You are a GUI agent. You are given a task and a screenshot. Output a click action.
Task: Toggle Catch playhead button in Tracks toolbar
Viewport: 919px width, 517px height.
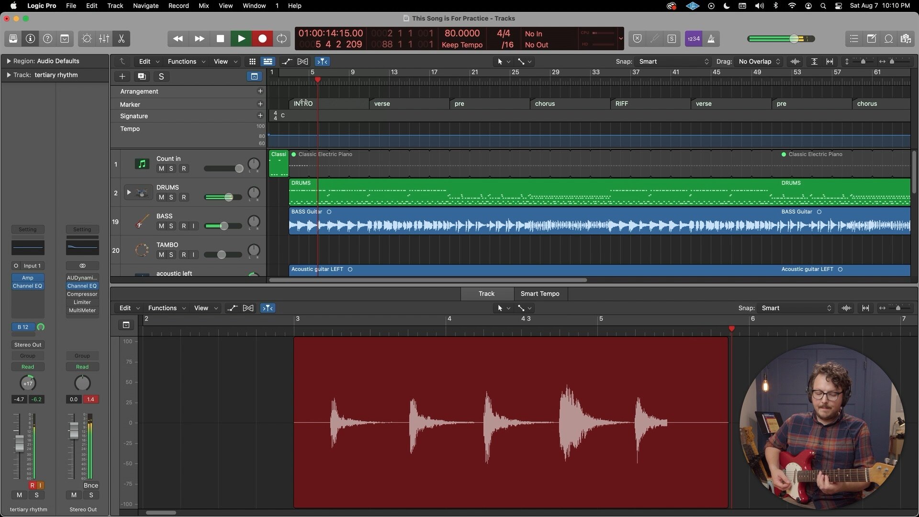click(x=322, y=61)
